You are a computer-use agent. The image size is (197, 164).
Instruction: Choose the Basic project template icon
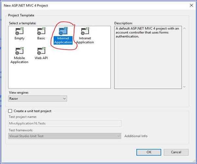[41, 31]
